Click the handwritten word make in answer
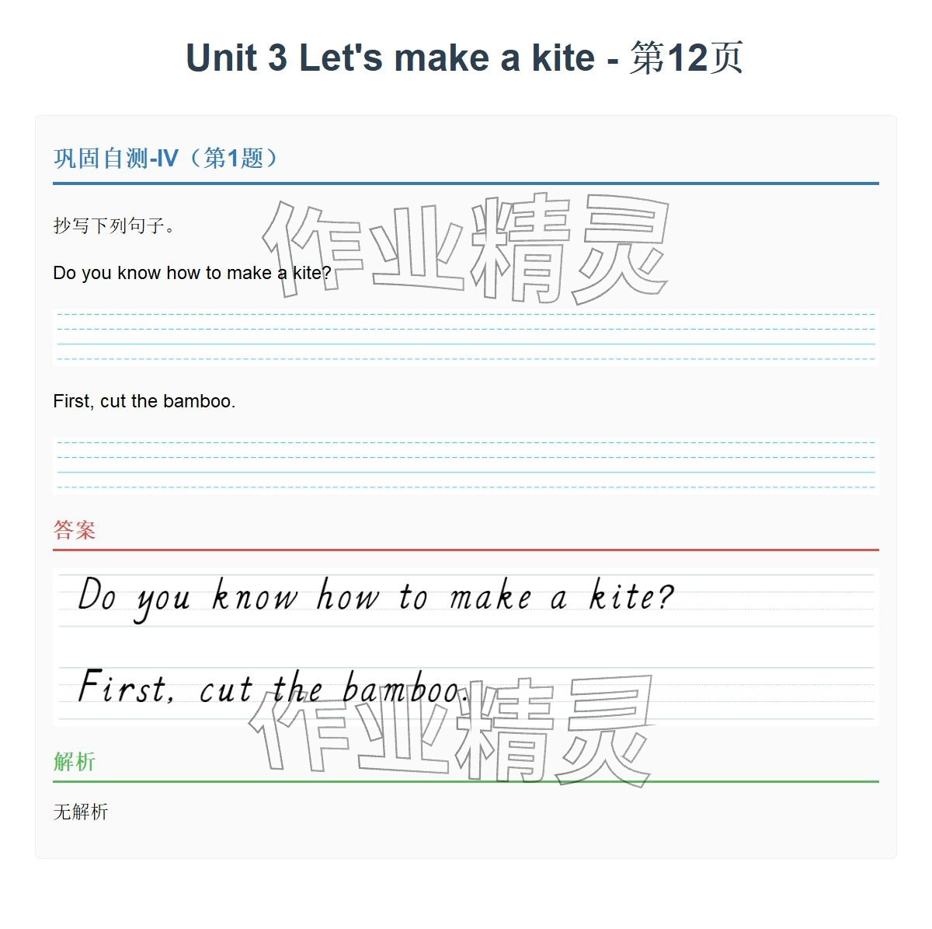Viewport: 932px width, 929px height. (491, 597)
